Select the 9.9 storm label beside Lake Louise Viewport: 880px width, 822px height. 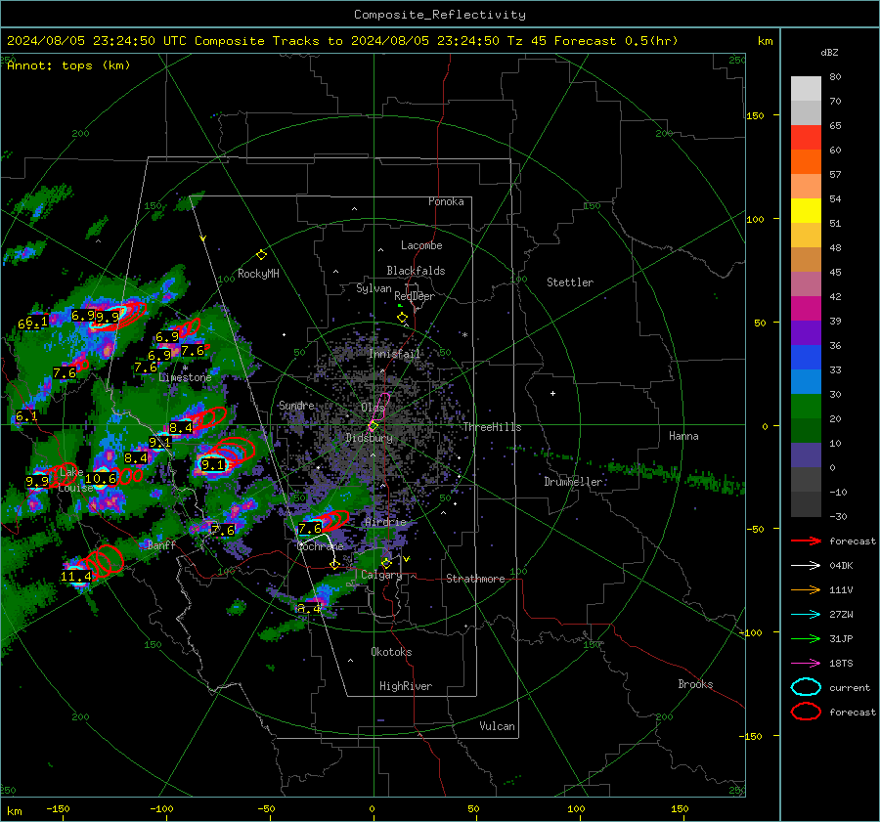(x=37, y=482)
